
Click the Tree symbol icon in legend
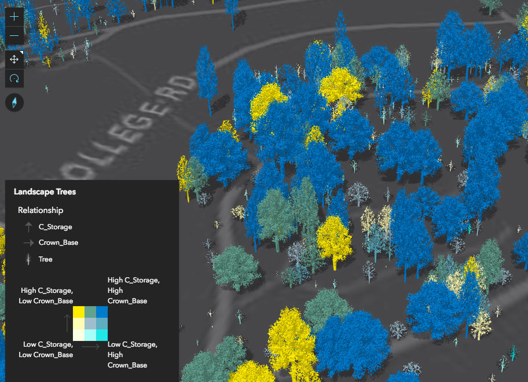(28, 259)
